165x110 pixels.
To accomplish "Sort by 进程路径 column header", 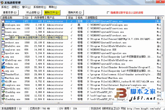I will pyautogui.click(x=121, y=18).
